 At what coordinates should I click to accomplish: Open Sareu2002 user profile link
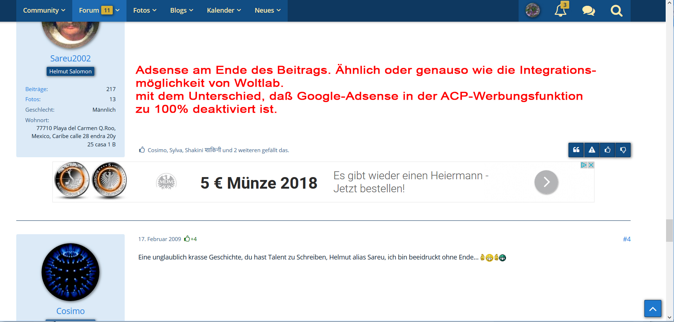pos(70,59)
